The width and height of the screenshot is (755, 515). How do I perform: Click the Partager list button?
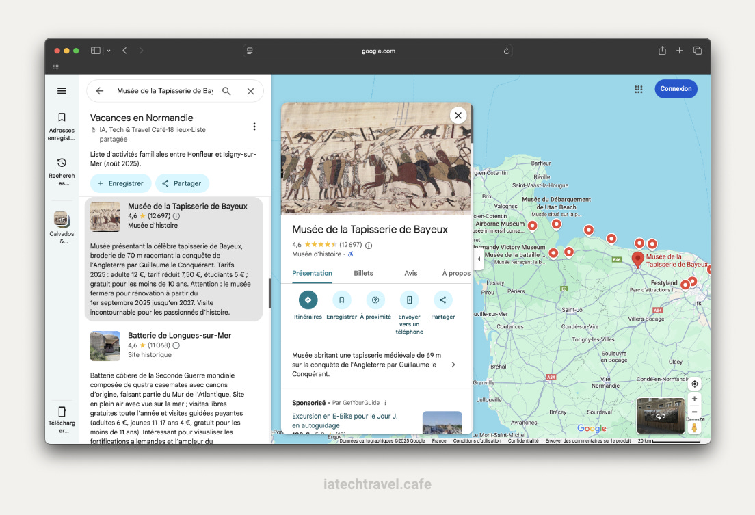point(182,183)
